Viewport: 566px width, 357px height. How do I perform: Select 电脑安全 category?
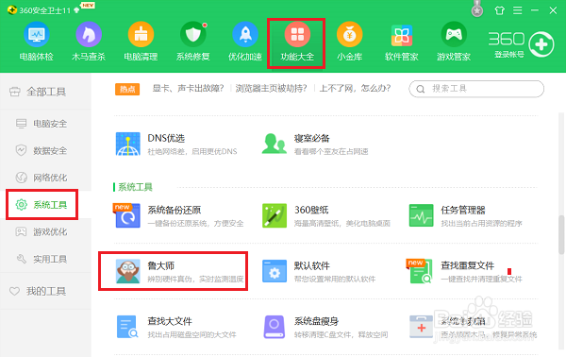(45, 124)
